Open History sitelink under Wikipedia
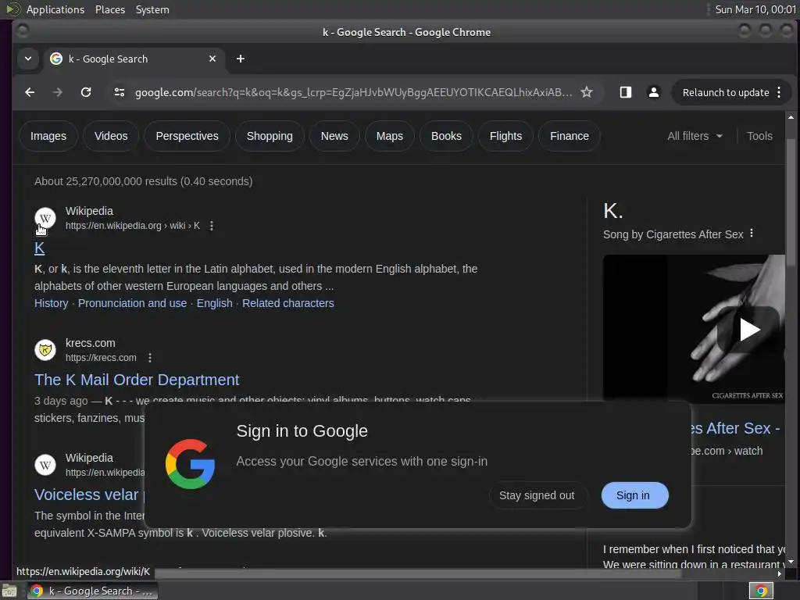Viewport: 800px width, 600px height. pos(51,303)
